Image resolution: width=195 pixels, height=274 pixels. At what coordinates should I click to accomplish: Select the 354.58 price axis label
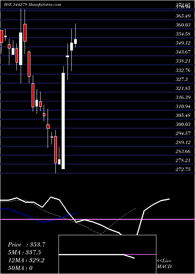pos(183,34)
